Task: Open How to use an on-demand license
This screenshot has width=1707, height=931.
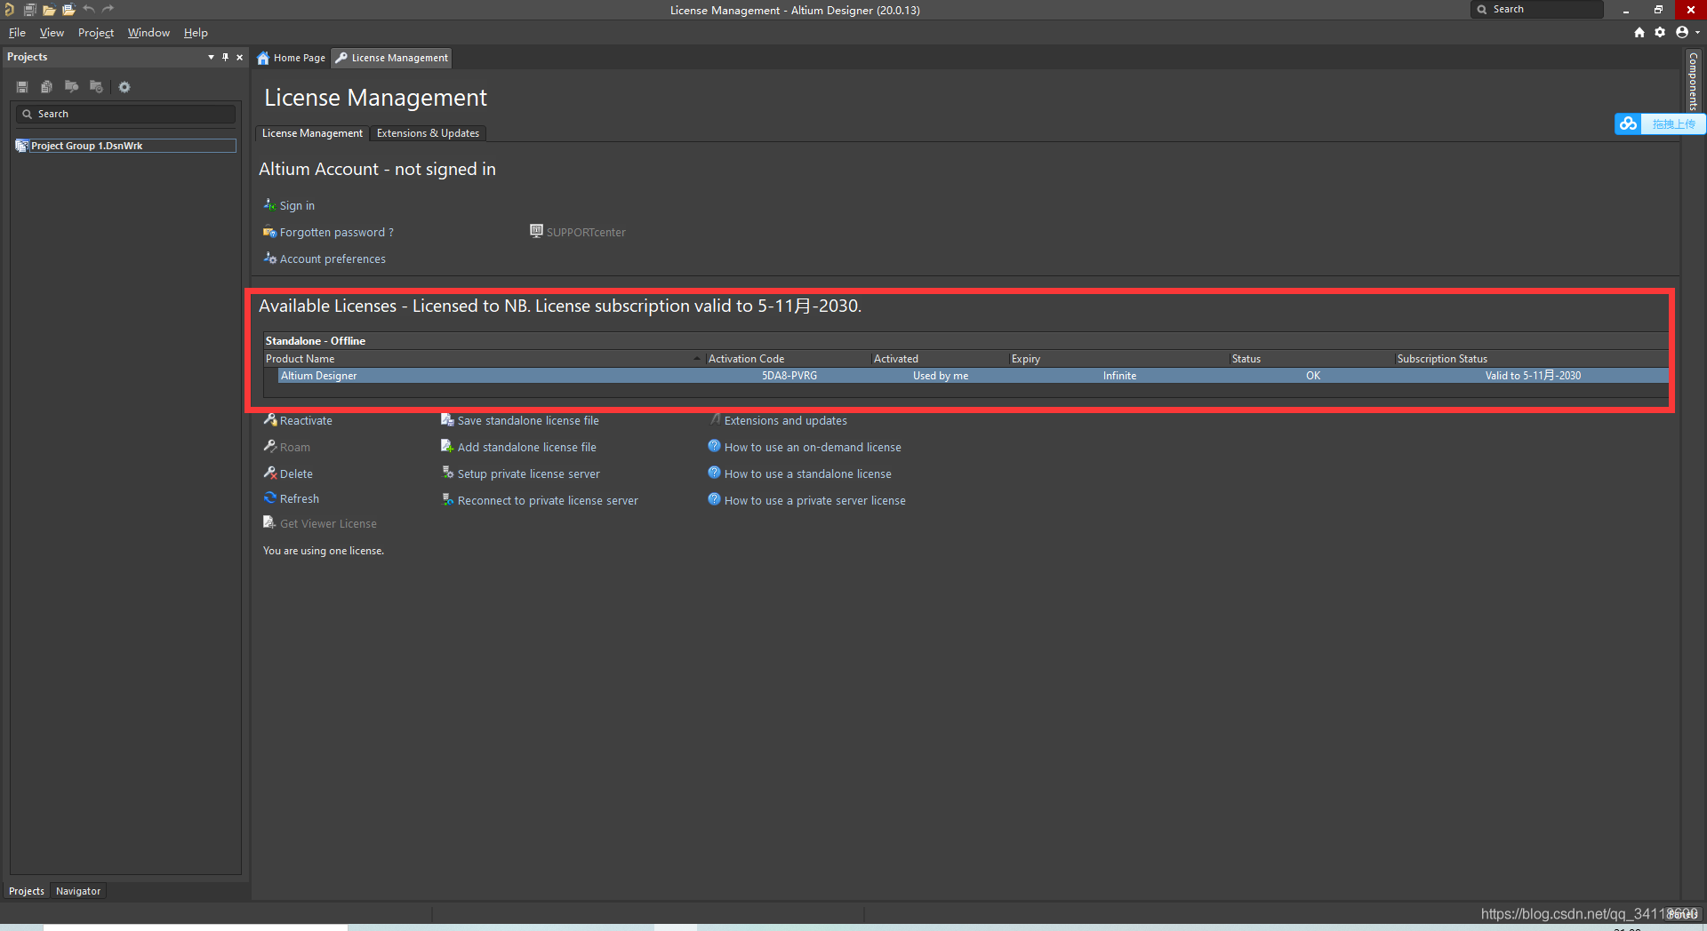Action: point(813,448)
